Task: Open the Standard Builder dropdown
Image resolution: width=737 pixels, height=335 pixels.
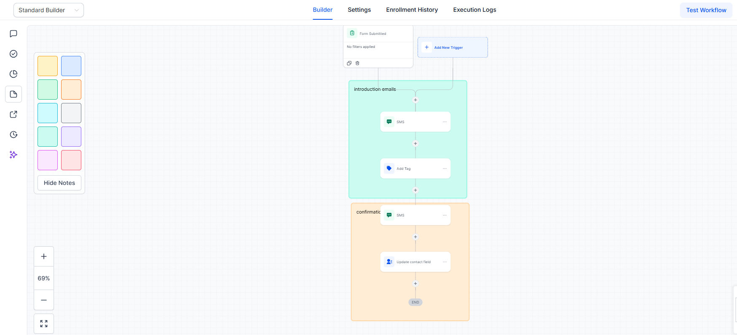Action: click(x=48, y=10)
